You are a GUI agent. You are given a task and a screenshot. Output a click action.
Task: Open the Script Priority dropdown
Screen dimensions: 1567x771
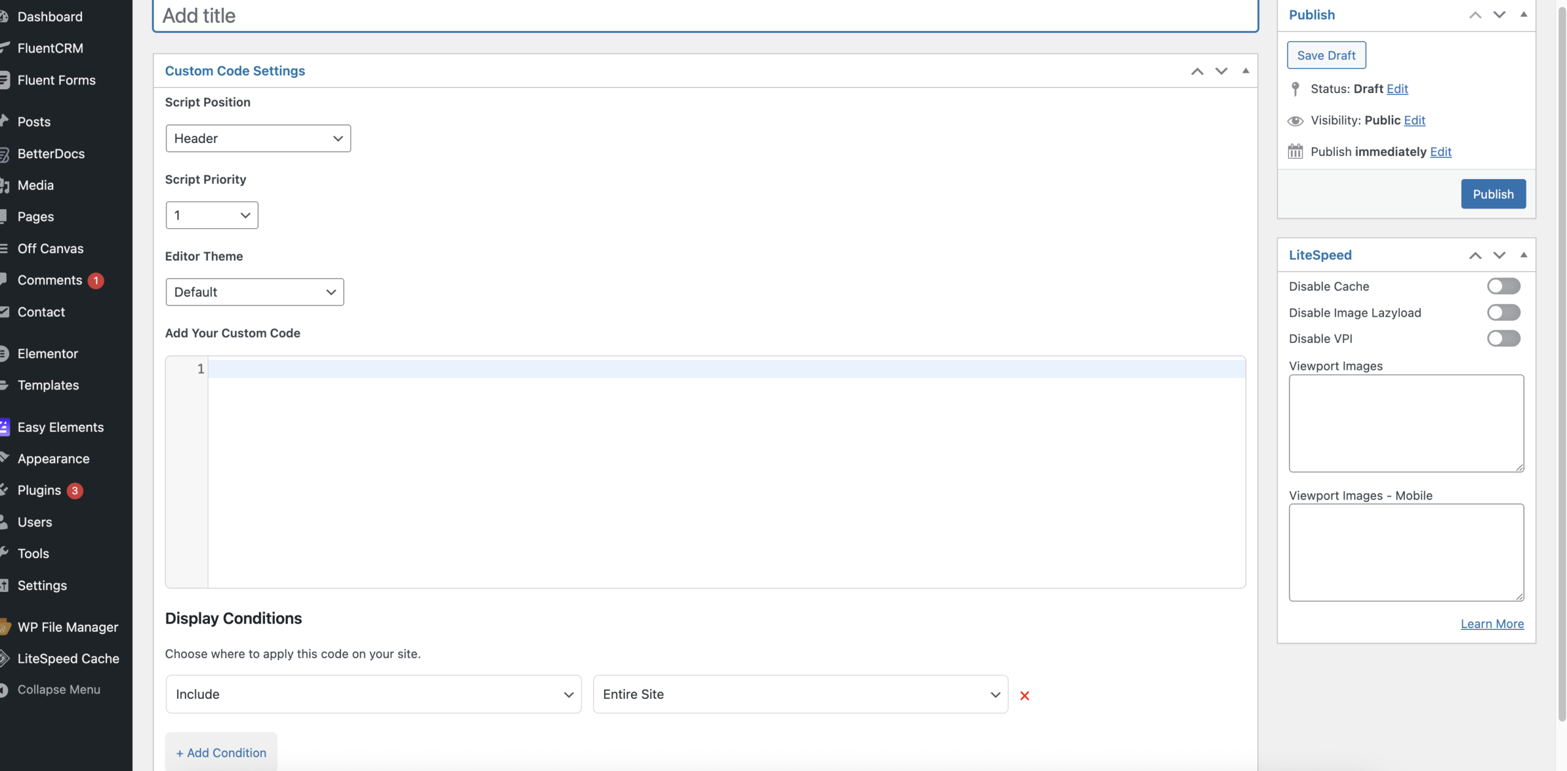[212, 215]
